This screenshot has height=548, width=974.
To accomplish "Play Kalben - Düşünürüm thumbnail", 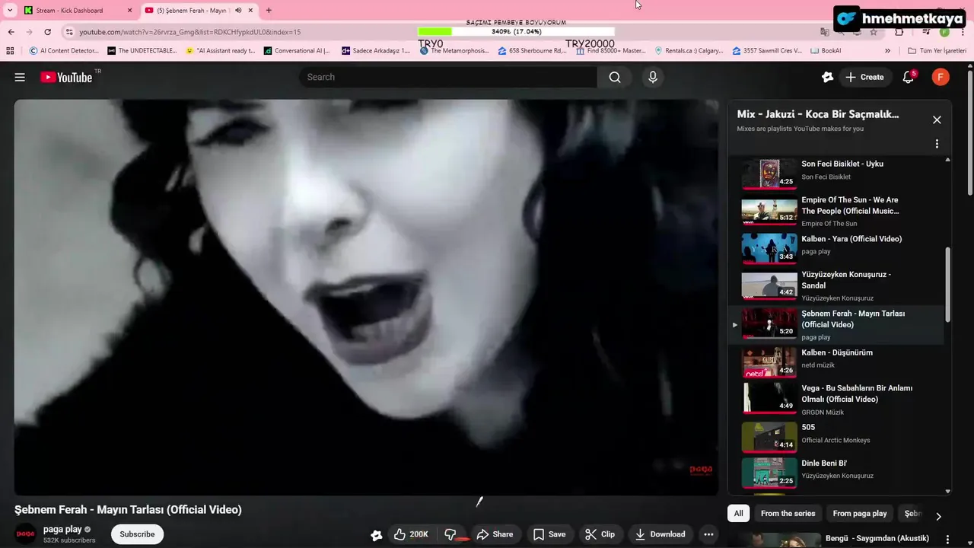I will point(769,362).
